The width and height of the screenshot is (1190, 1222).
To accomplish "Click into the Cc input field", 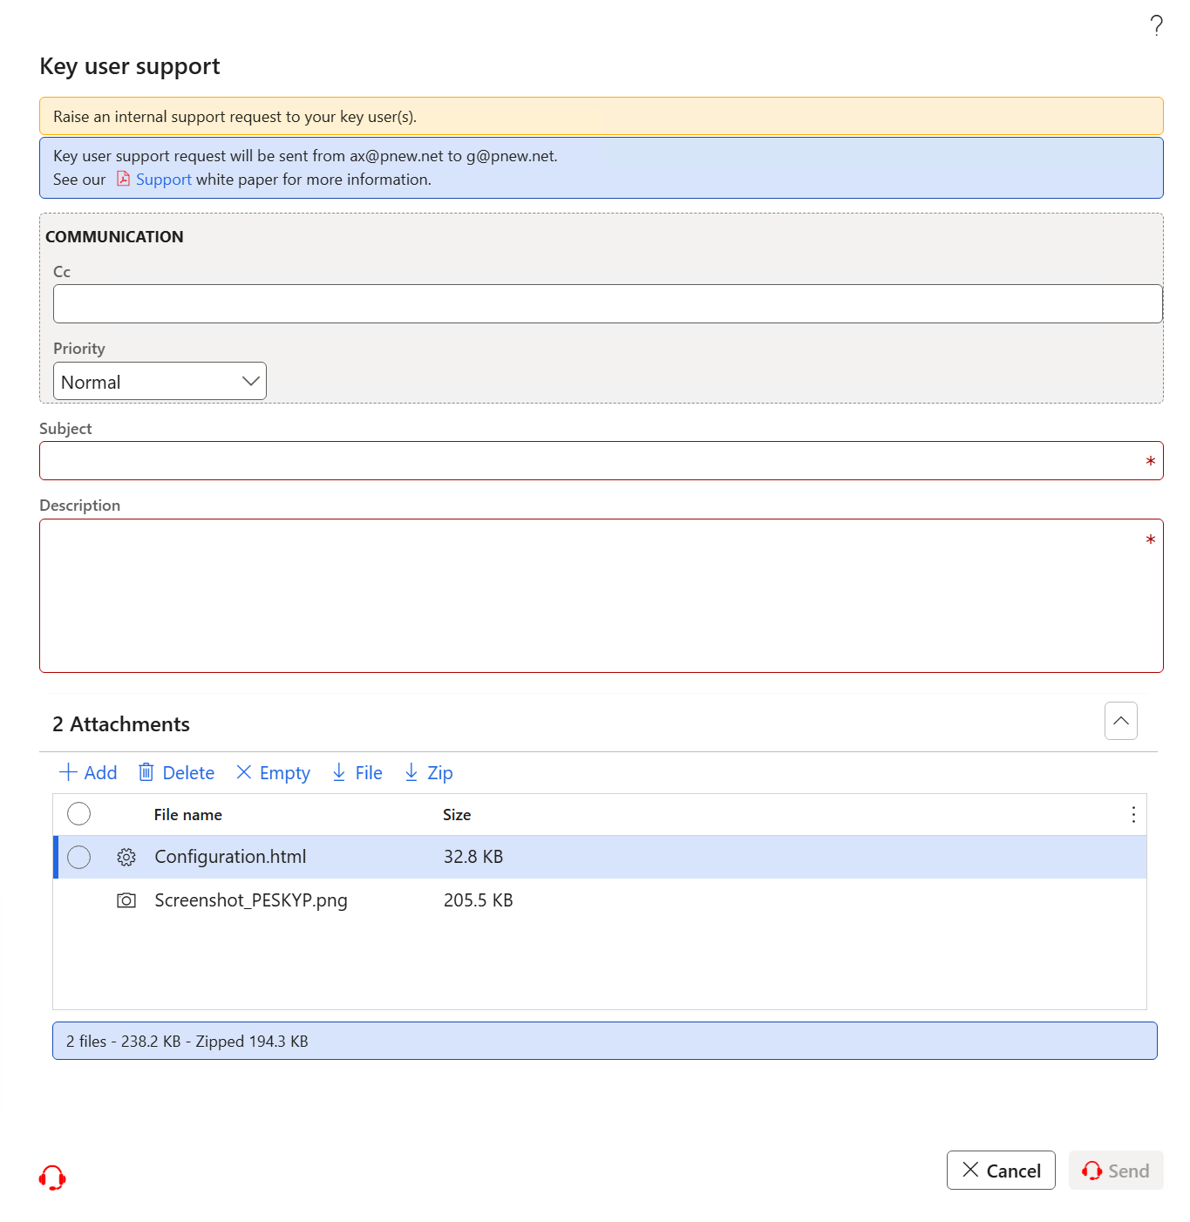I will (x=608, y=304).
